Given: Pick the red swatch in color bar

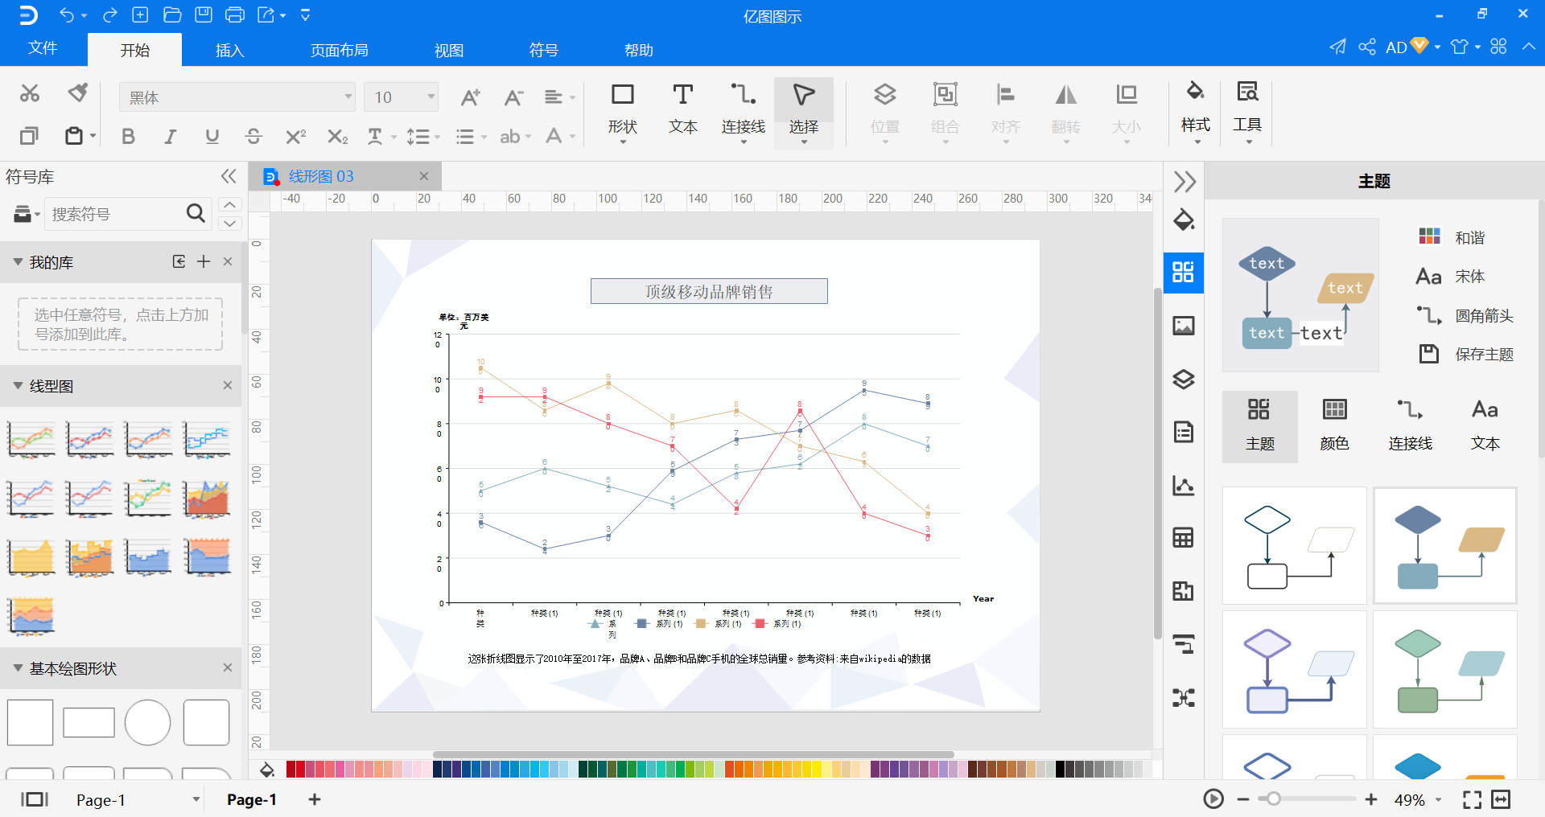Looking at the screenshot, I should 291,770.
